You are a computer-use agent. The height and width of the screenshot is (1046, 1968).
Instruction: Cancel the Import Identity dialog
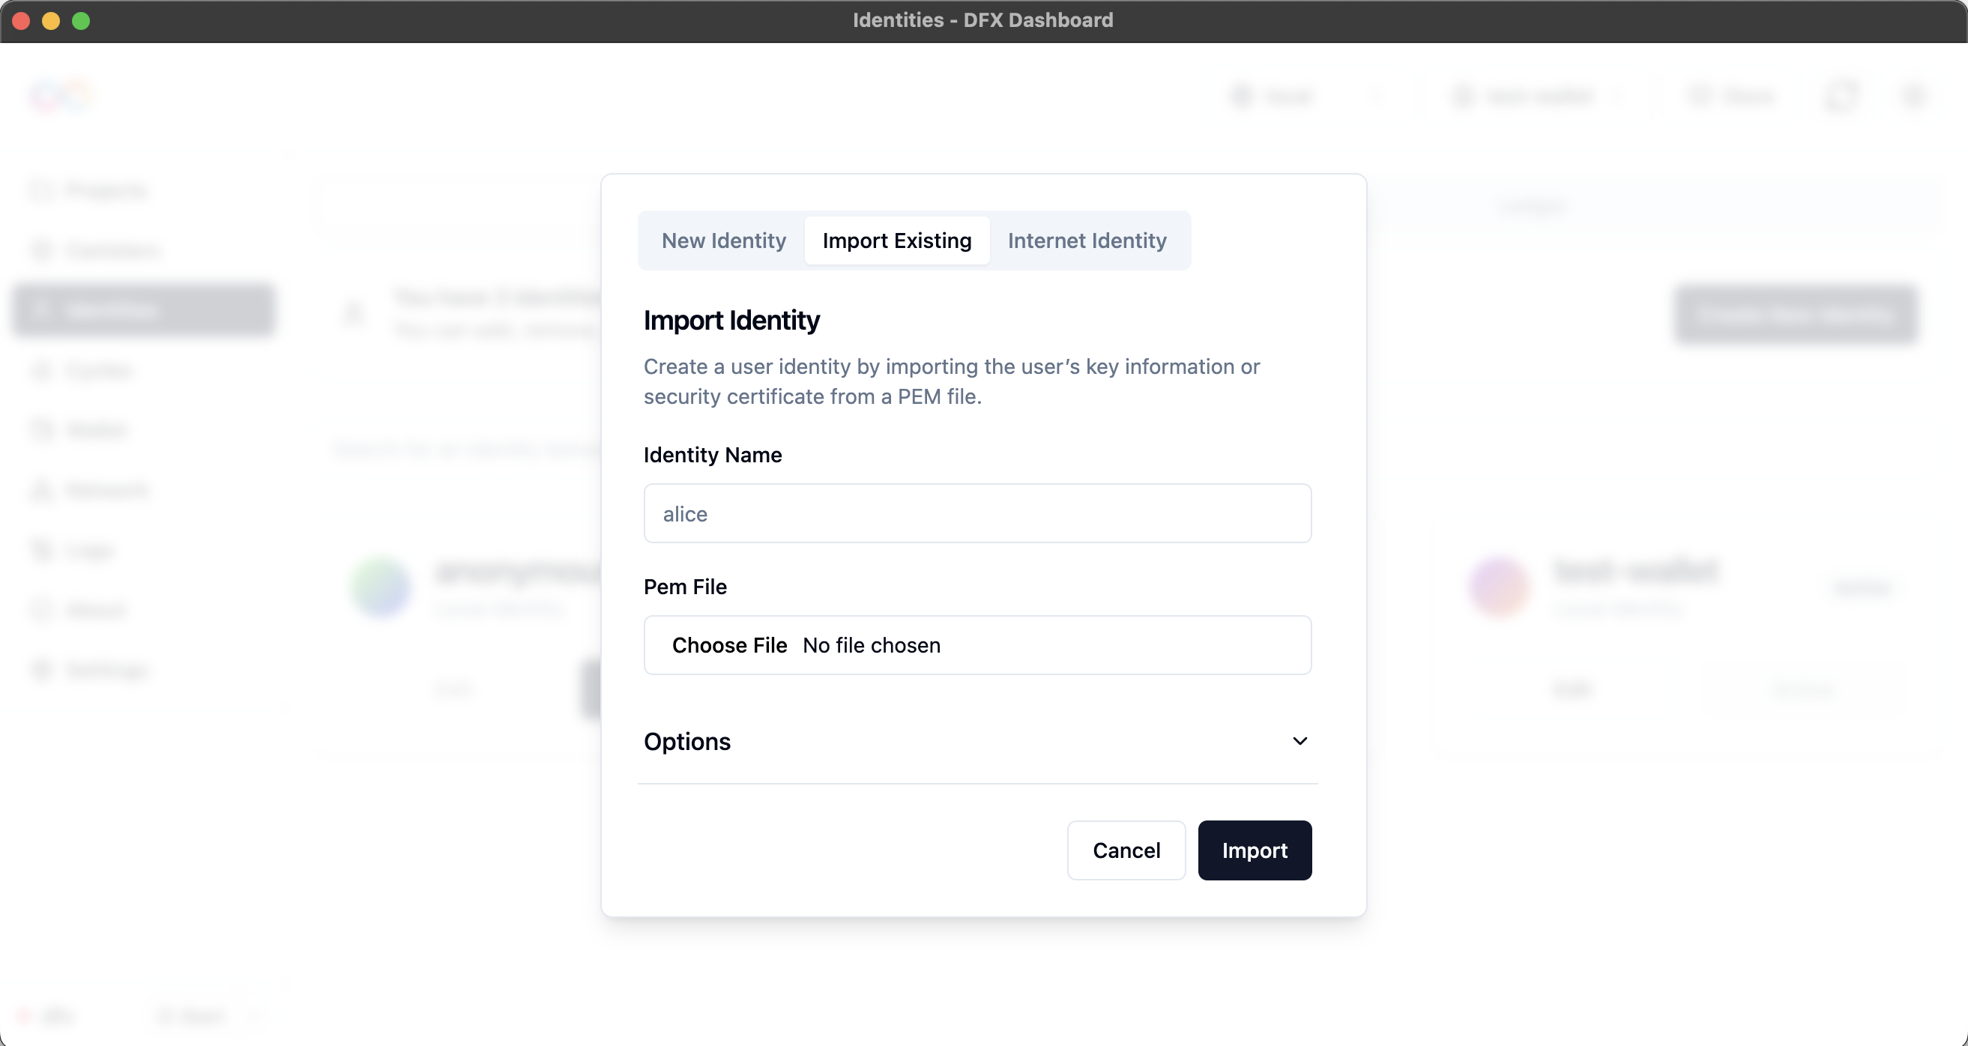click(1126, 850)
